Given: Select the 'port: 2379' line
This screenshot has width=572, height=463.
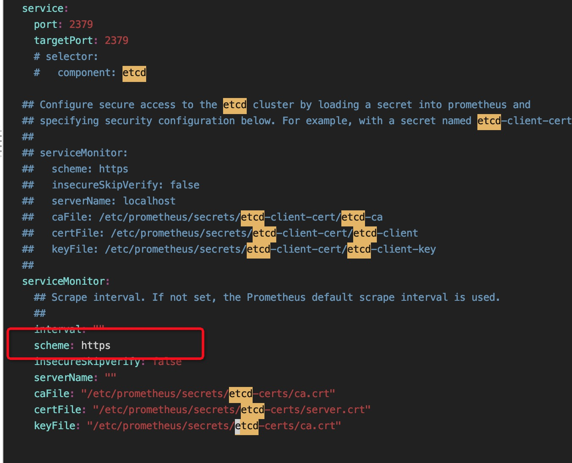Looking at the screenshot, I should (63, 25).
